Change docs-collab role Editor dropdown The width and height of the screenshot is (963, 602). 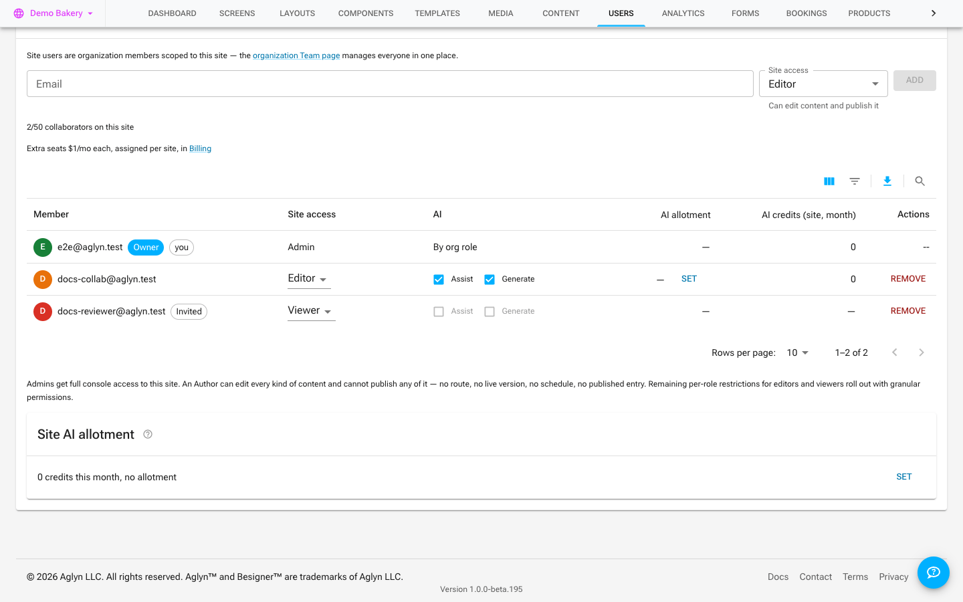click(309, 279)
